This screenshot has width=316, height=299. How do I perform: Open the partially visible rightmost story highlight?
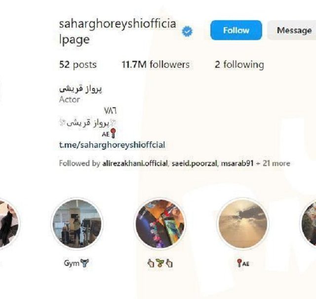(x=308, y=223)
